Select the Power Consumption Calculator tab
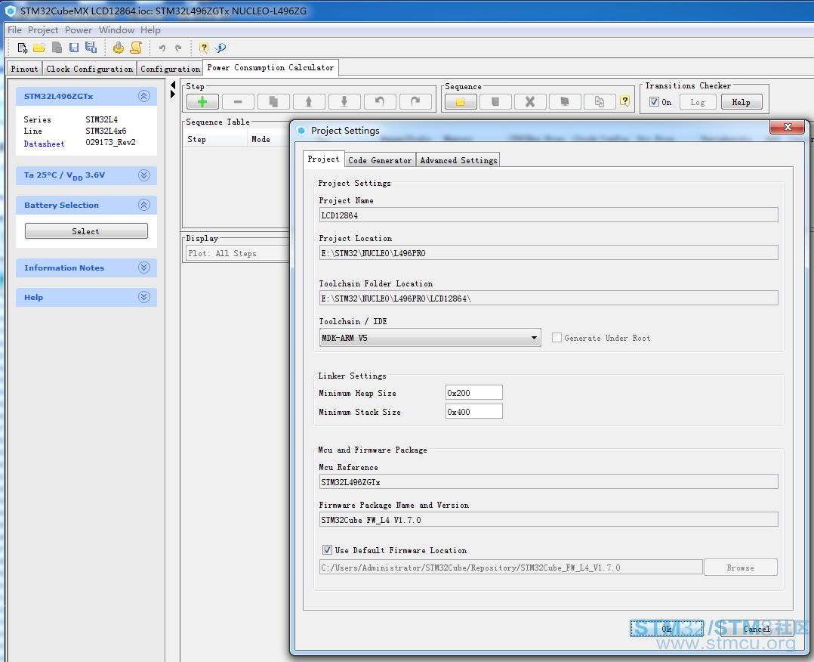Image resolution: width=814 pixels, height=662 pixels. [270, 67]
